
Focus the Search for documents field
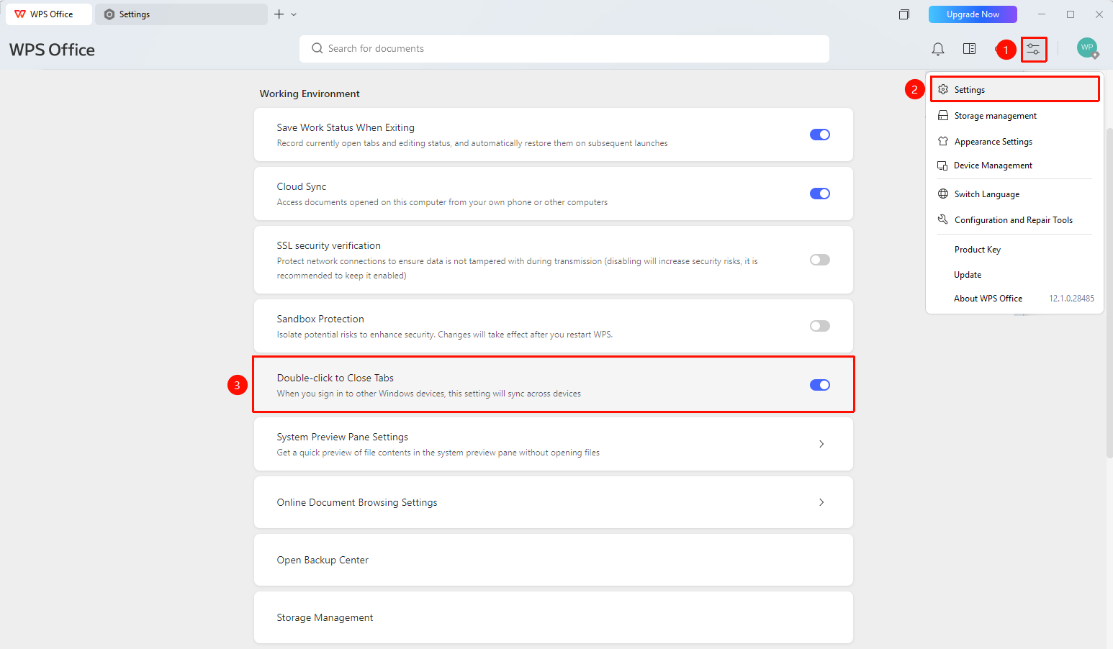(x=564, y=48)
